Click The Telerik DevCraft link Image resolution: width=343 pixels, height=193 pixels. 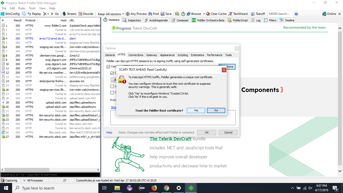(170, 139)
